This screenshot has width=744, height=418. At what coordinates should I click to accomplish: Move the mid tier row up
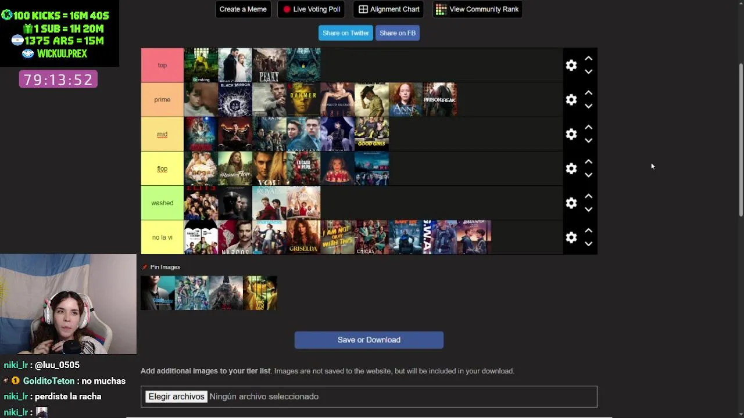click(588, 127)
